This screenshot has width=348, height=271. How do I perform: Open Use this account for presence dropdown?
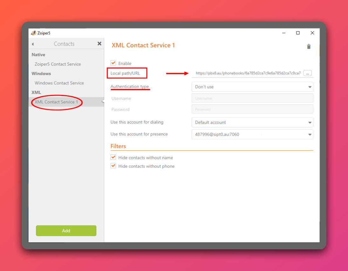[252, 134]
